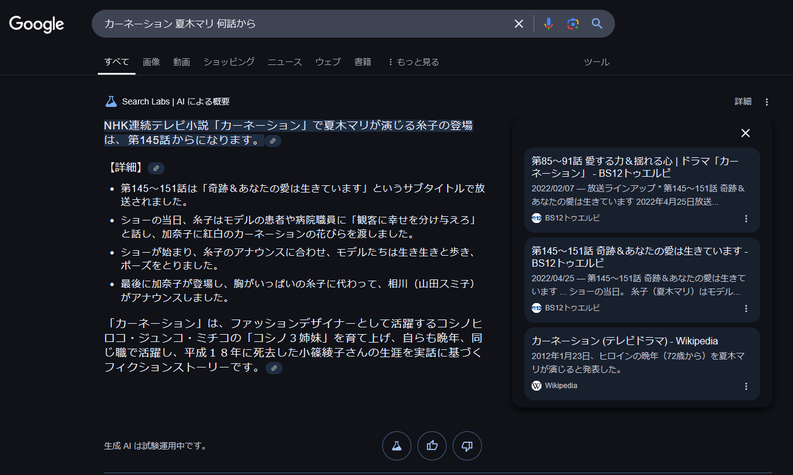Click the 【詳細】 heading text
Image resolution: width=793 pixels, height=475 pixels.
125,168
